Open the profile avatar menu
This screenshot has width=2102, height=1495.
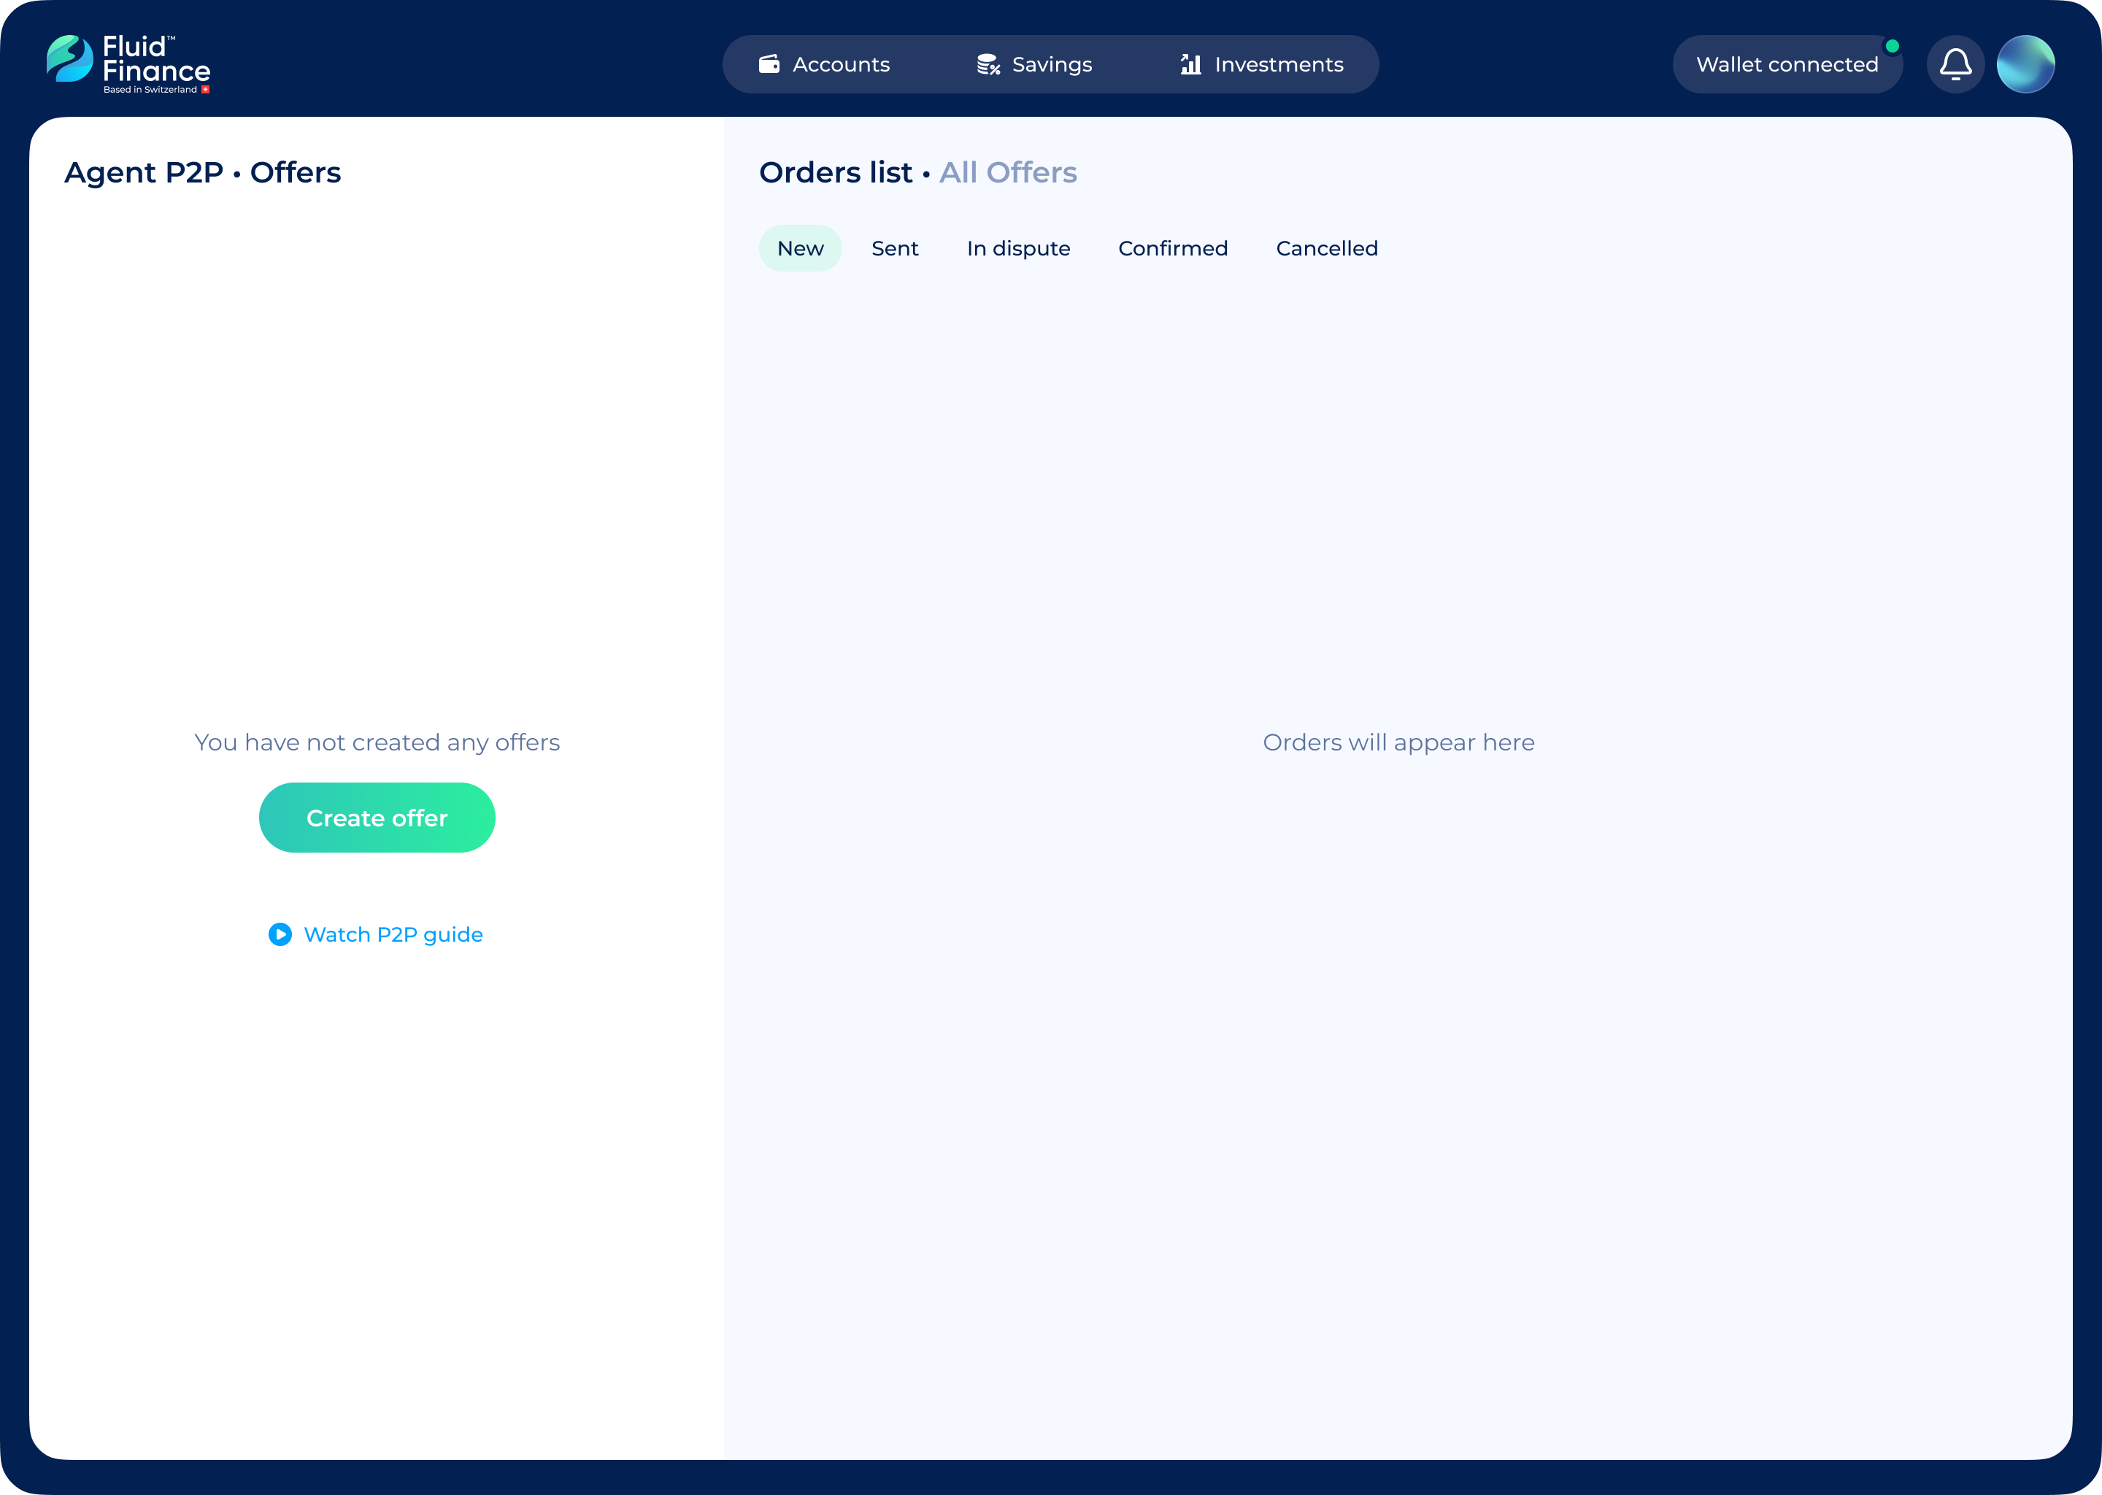[2025, 64]
